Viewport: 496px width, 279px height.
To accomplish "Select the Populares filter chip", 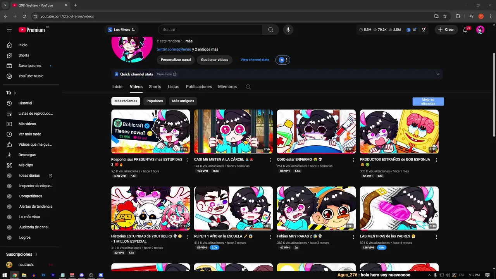I will pos(155,101).
